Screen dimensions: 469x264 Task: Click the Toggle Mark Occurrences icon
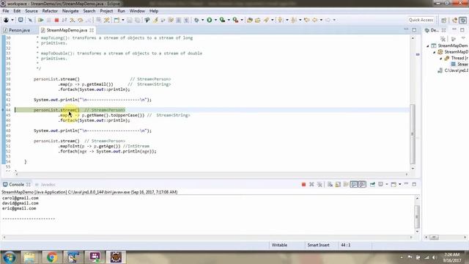[155, 20]
